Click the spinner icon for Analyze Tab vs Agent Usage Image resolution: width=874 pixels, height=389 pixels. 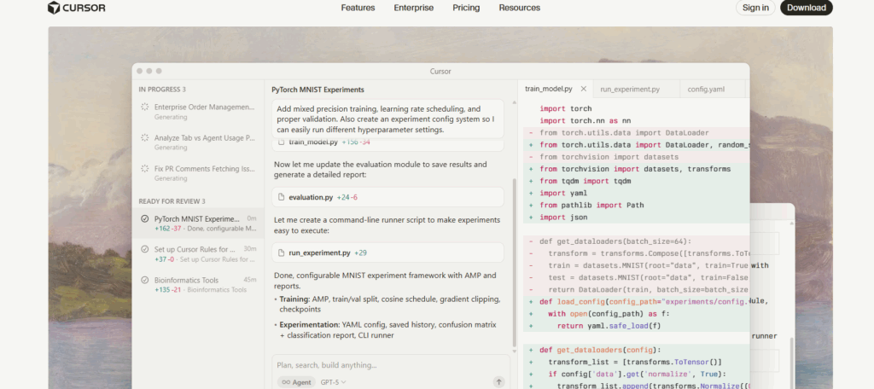coord(145,138)
